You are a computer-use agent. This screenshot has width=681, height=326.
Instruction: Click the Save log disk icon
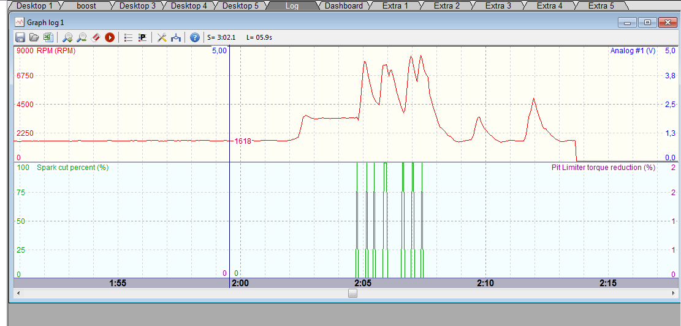point(20,37)
